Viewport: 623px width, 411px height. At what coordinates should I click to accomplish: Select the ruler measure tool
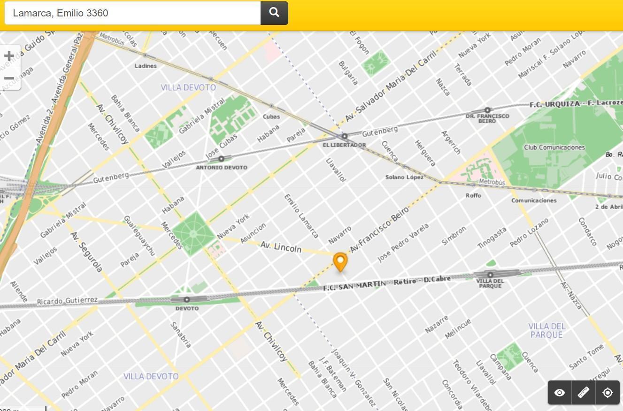584,393
